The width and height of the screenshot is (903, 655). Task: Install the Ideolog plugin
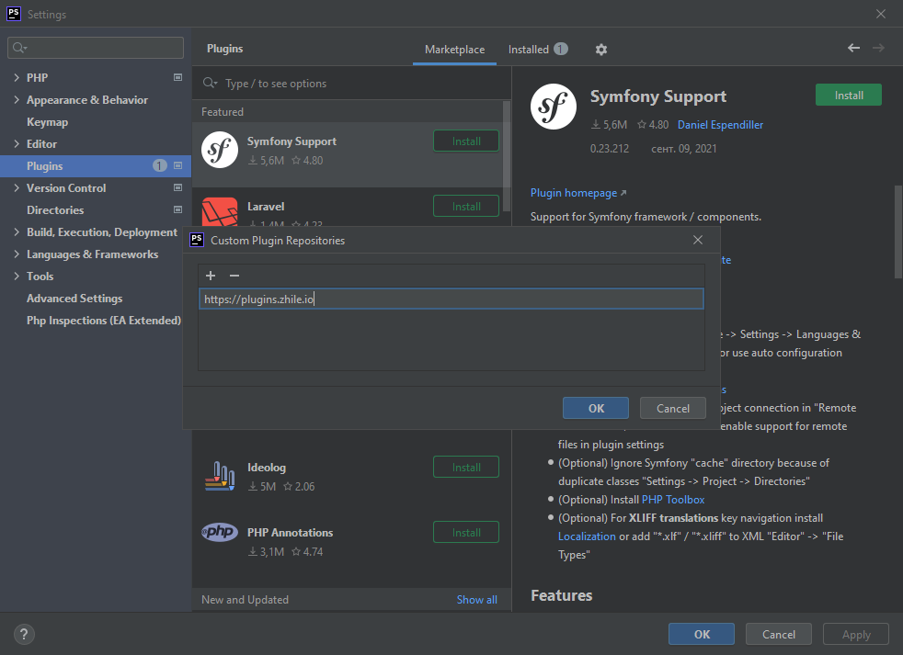(466, 468)
